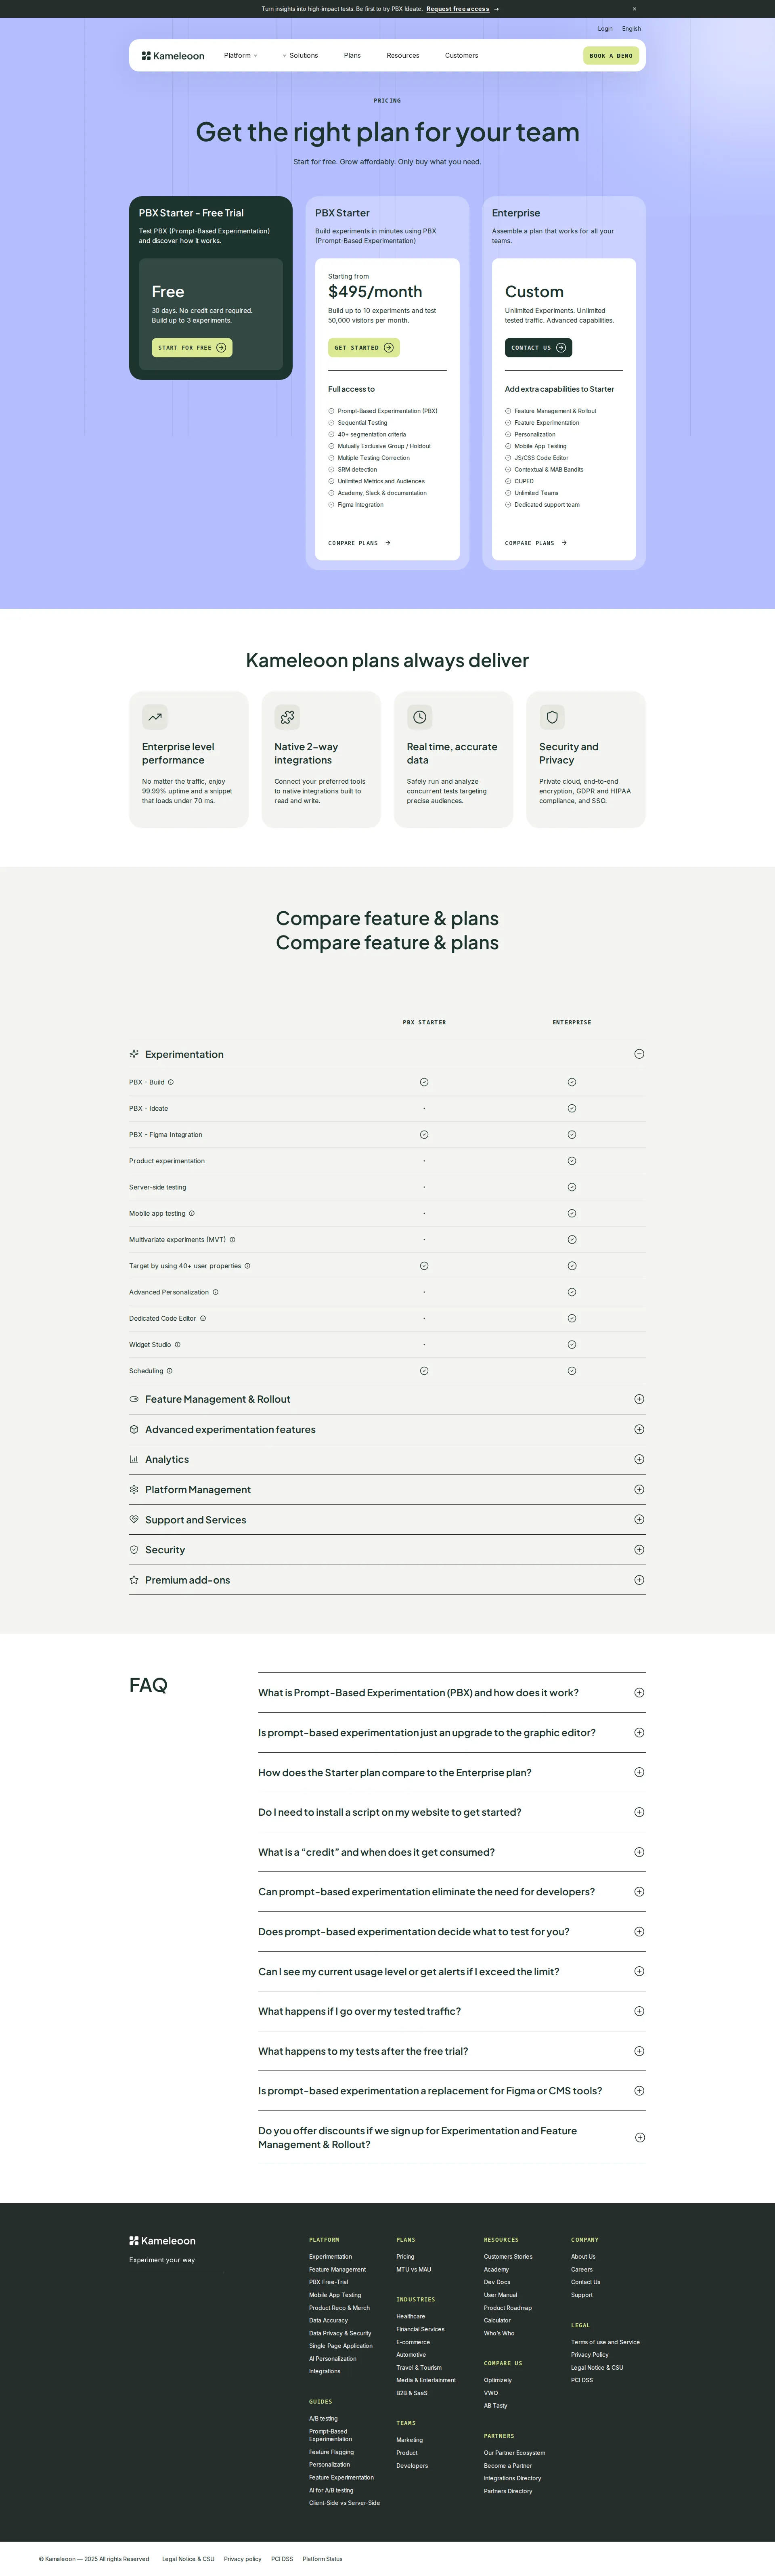This screenshot has width=775, height=2576.
Task: Click the Native 2-way integrations puzzle icon
Action: point(286,717)
